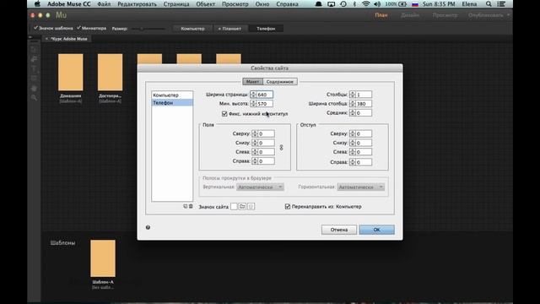The width and height of the screenshot is (540, 304).
Task: Click the Курс Adobe Muse document tab
Action: [x=67, y=39]
